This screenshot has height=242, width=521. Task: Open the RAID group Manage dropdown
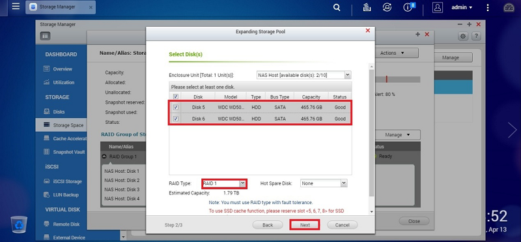click(398, 135)
